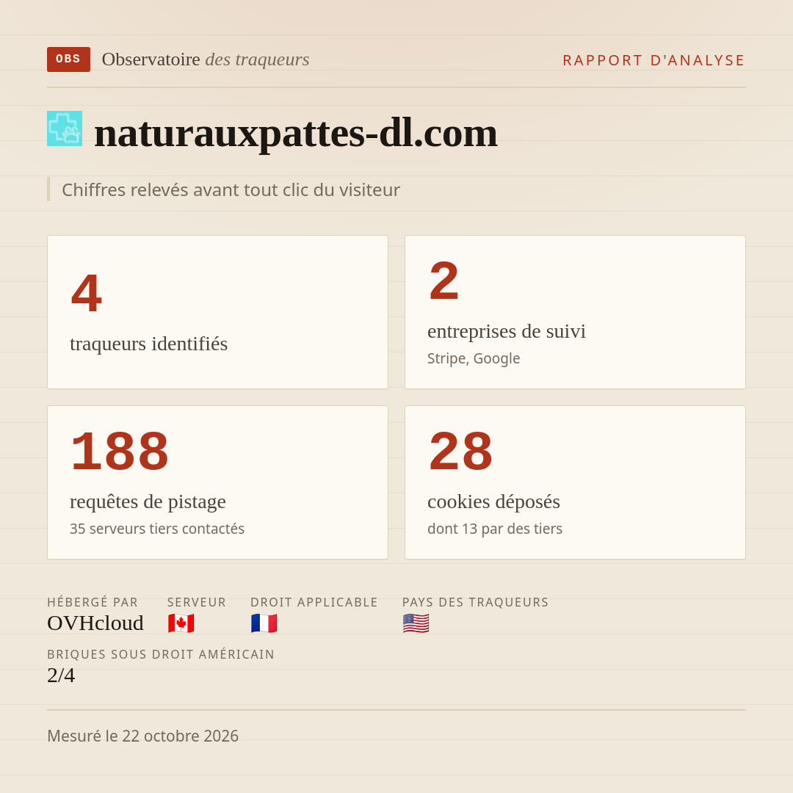
Task: Click the 'SERVEUR' label
Action: pos(197,602)
